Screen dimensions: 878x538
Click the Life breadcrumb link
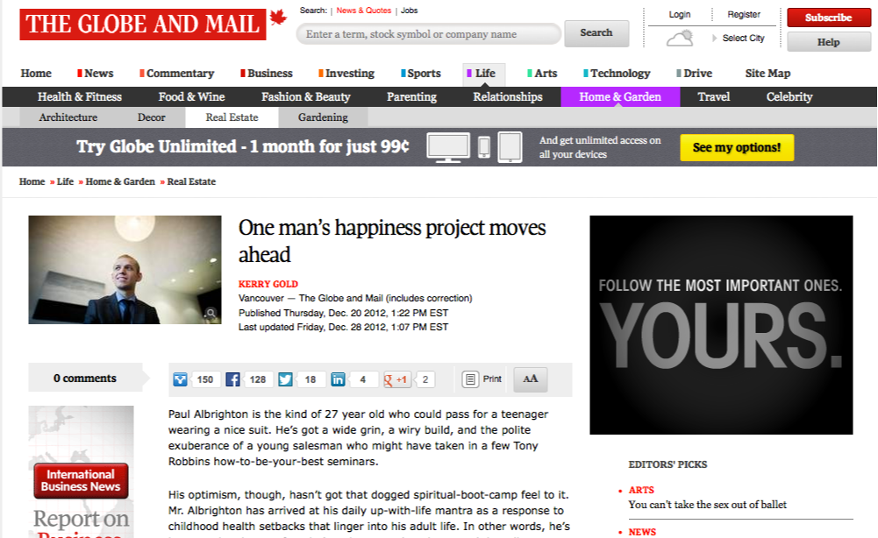point(65,181)
